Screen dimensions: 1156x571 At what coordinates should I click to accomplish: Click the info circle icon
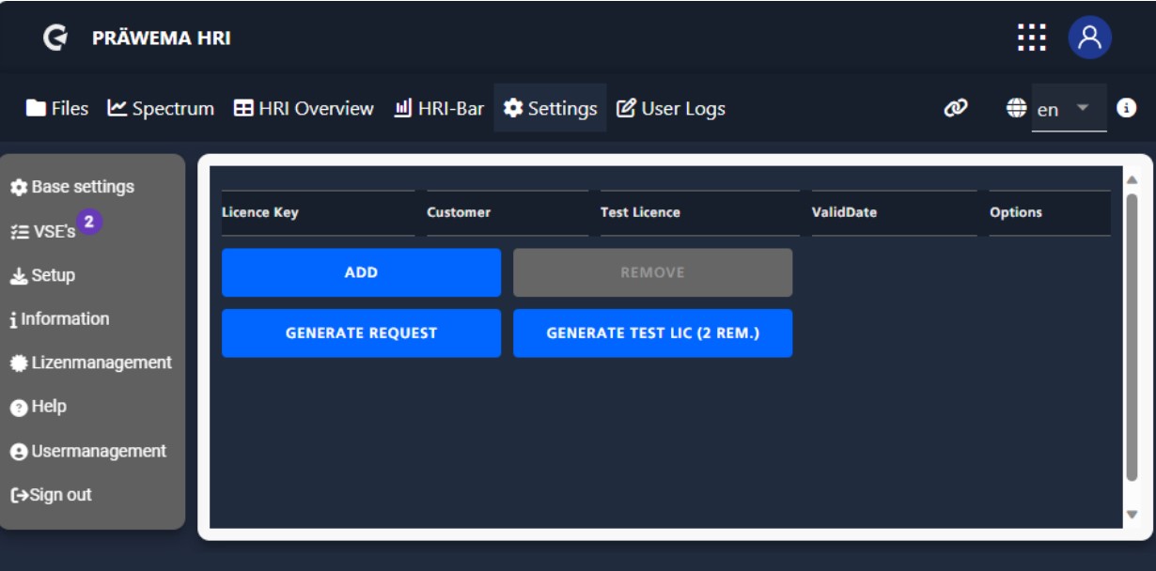tap(1126, 108)
